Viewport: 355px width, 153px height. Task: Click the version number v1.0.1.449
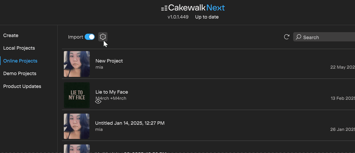178,17
